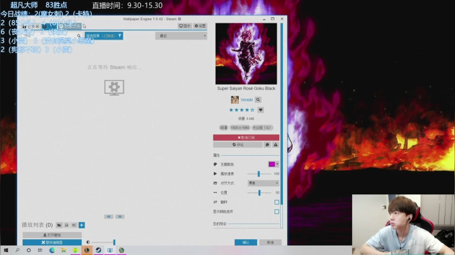Open Windows taskbar search
The image size is (455, 255).
point(18,250)
